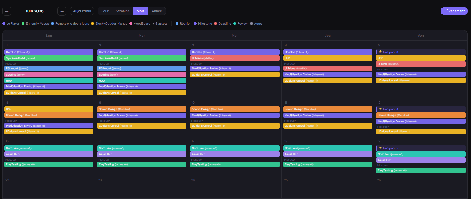Image resolution: width=471 pixels, height=199 pixels.
Task: Open LD dans Unreal event on June 3
Action: (x=235, y=74)
